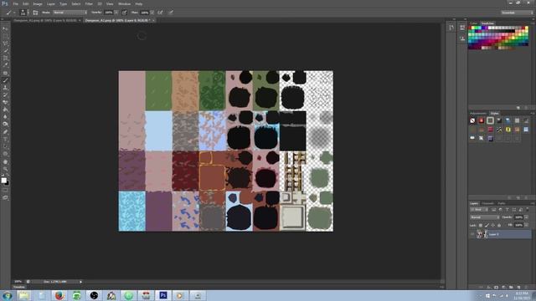Open the layer Opacity slider arrow

(x=527, y=217)
